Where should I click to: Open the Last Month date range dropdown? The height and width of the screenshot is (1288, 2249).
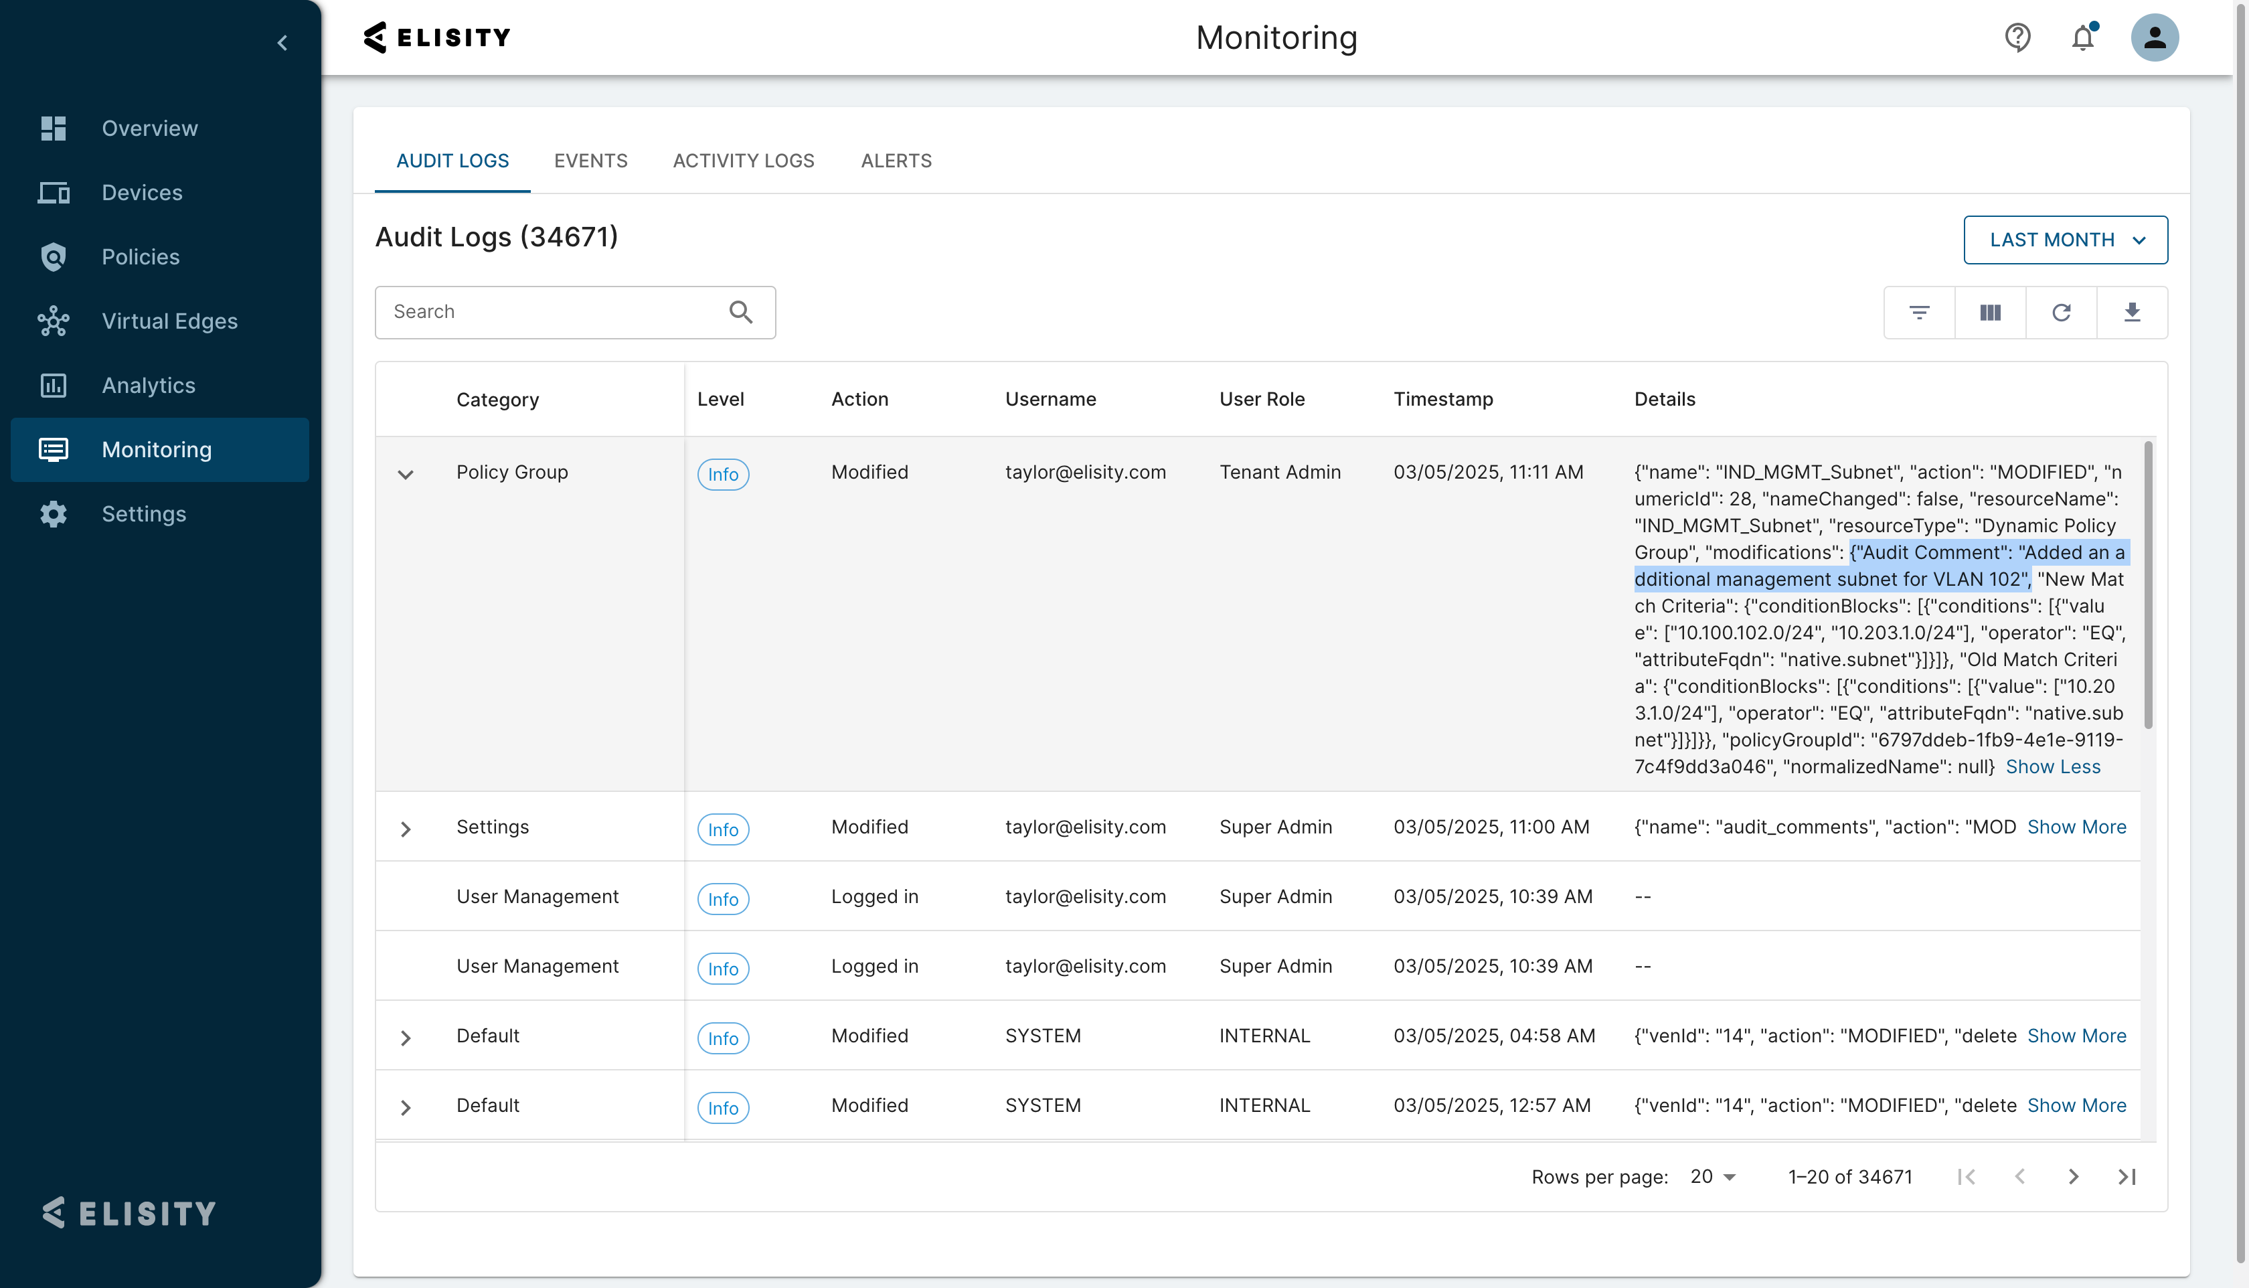tap(2065, 240)
